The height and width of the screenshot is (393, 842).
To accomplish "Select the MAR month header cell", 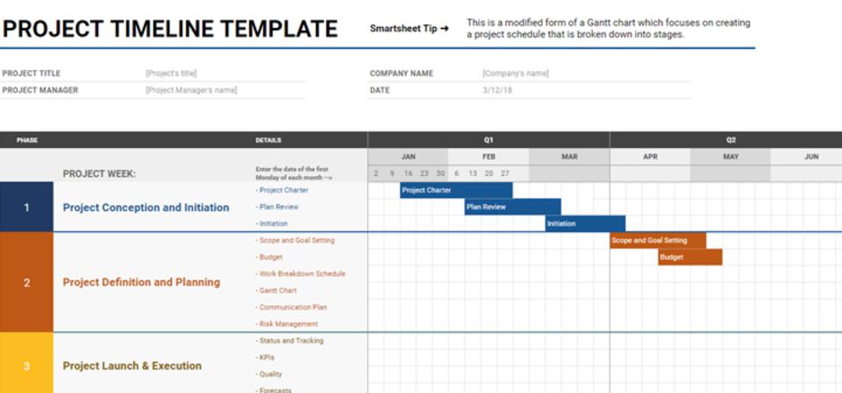I will [569, 157].
